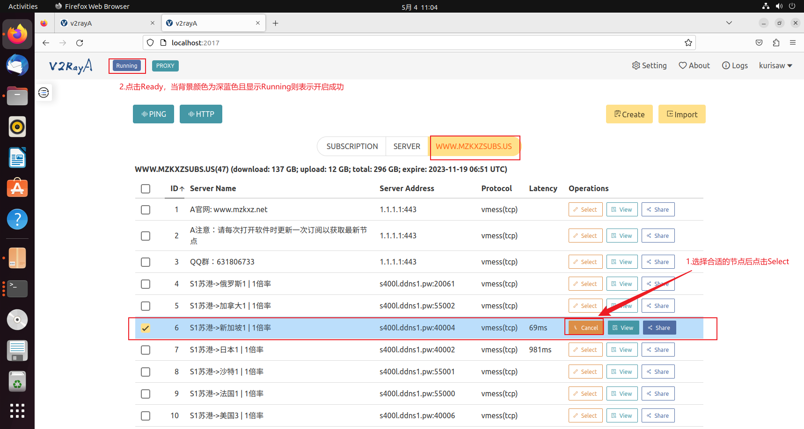Save page to Pocket icon
This screenshot has width=804, height=429.
pos(759,43)
